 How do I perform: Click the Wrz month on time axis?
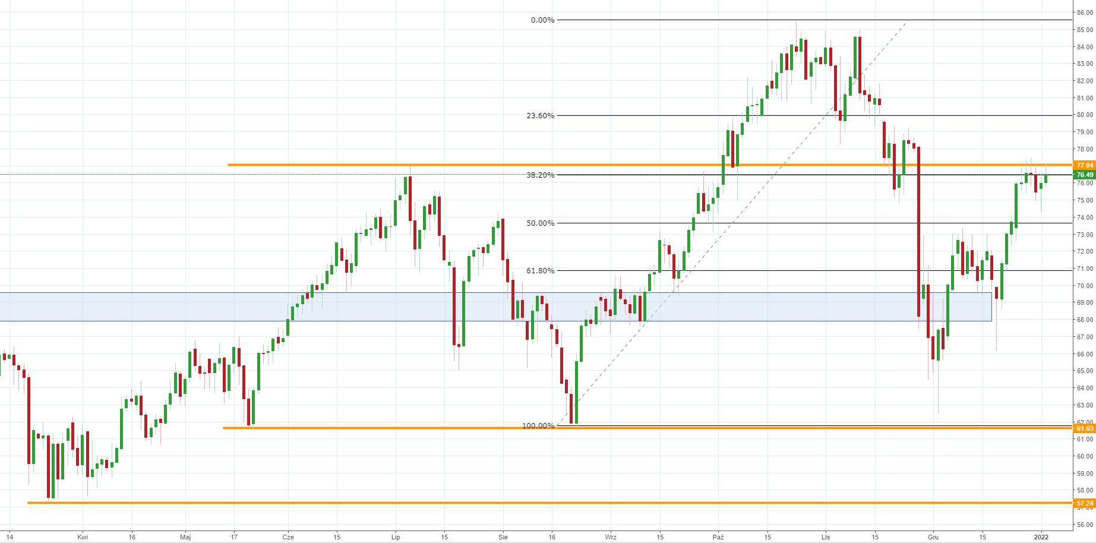[x=611, y=537]
